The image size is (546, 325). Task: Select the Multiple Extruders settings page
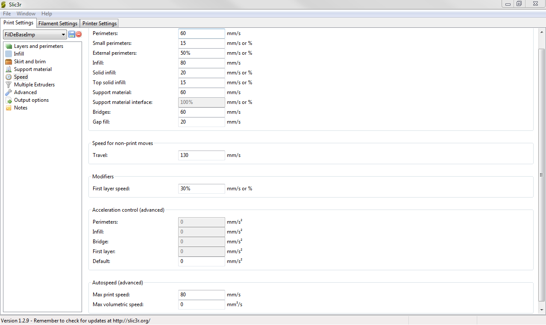coord(34,85)
